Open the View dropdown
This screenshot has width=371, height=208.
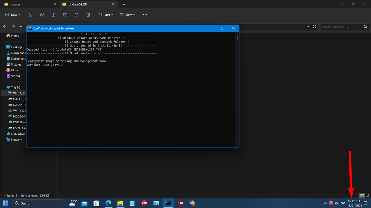pos(127,14)
